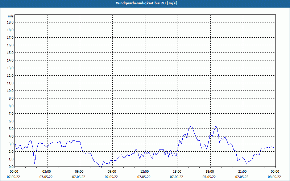The width and height of the screenshot is (290, 181).
Task: Click the 15:00 time label
Action: (177, 171)
